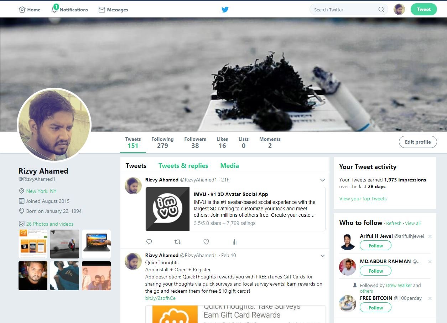The width and height of the screenshot is (447, 323).
Task: Click the photos icon beside 26 Photos and videos
Action: click(22, 224)
